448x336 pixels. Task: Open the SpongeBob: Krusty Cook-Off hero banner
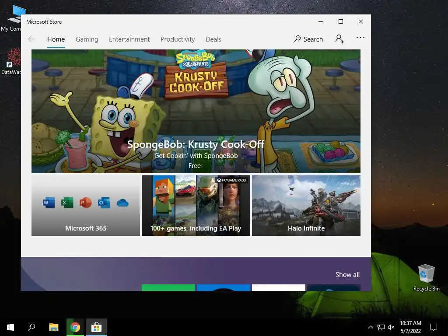pos(196,111)
